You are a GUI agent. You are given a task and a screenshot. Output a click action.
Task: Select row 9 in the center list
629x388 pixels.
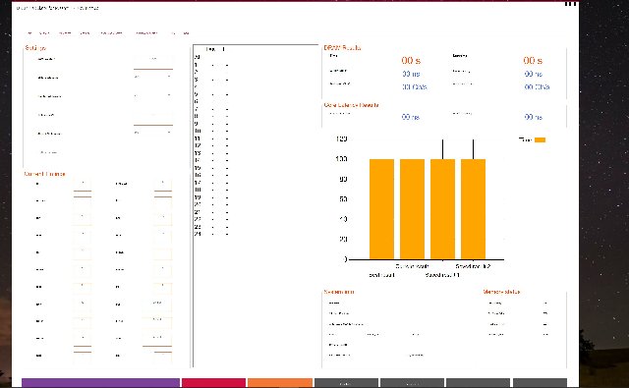[211, 124]
